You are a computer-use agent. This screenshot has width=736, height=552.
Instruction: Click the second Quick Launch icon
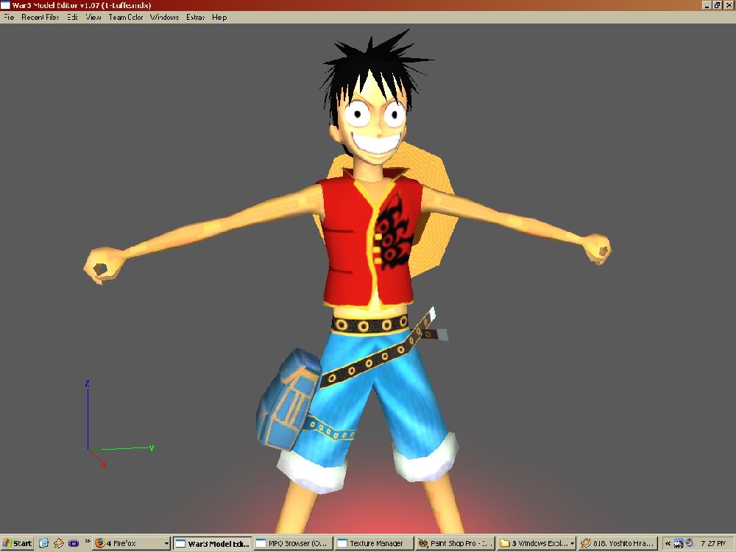pos(58,544)
